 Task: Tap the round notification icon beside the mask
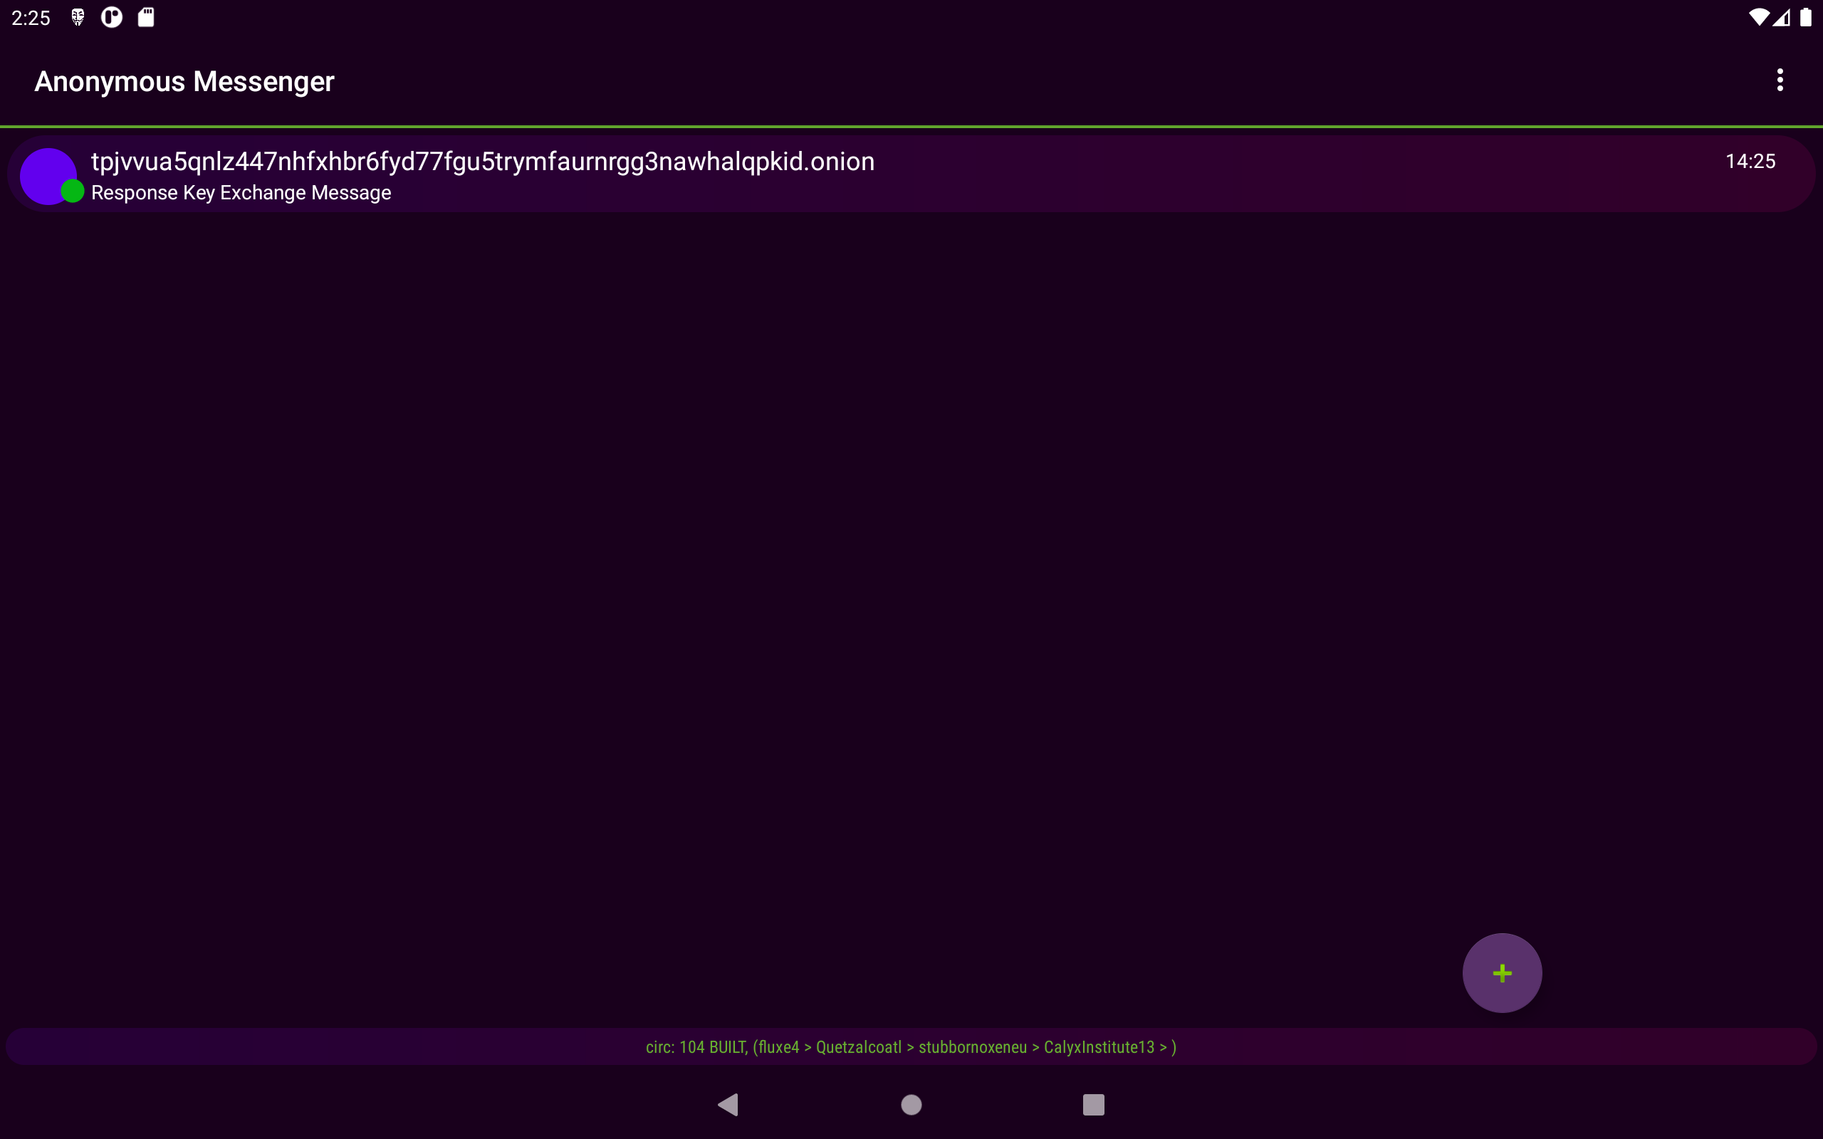coord(112,17)
